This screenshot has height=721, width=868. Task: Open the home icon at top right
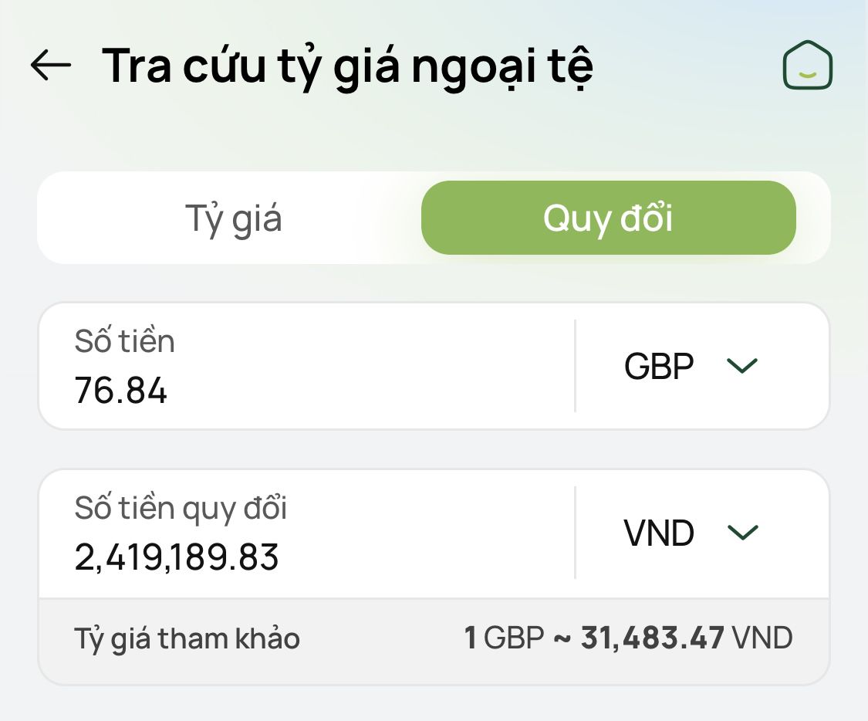pos(808,65)
